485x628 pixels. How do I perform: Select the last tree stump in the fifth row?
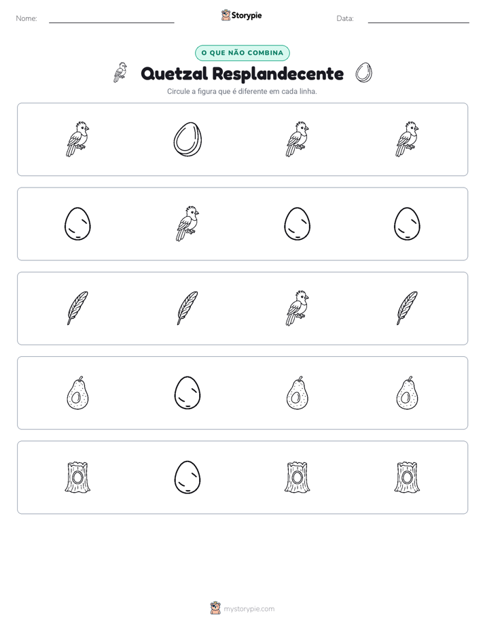point(408,477)
